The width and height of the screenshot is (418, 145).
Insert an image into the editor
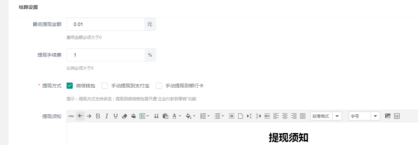(x=388, y=116)
